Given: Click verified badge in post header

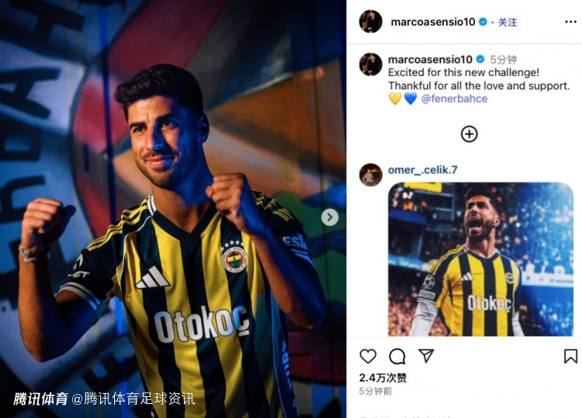Looking at the screenshot, I should pyautogui.click(x=483, y=22).
